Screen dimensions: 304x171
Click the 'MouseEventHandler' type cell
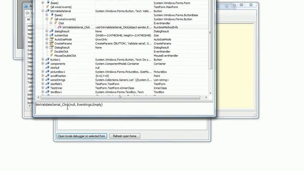[x=166, y=56]
